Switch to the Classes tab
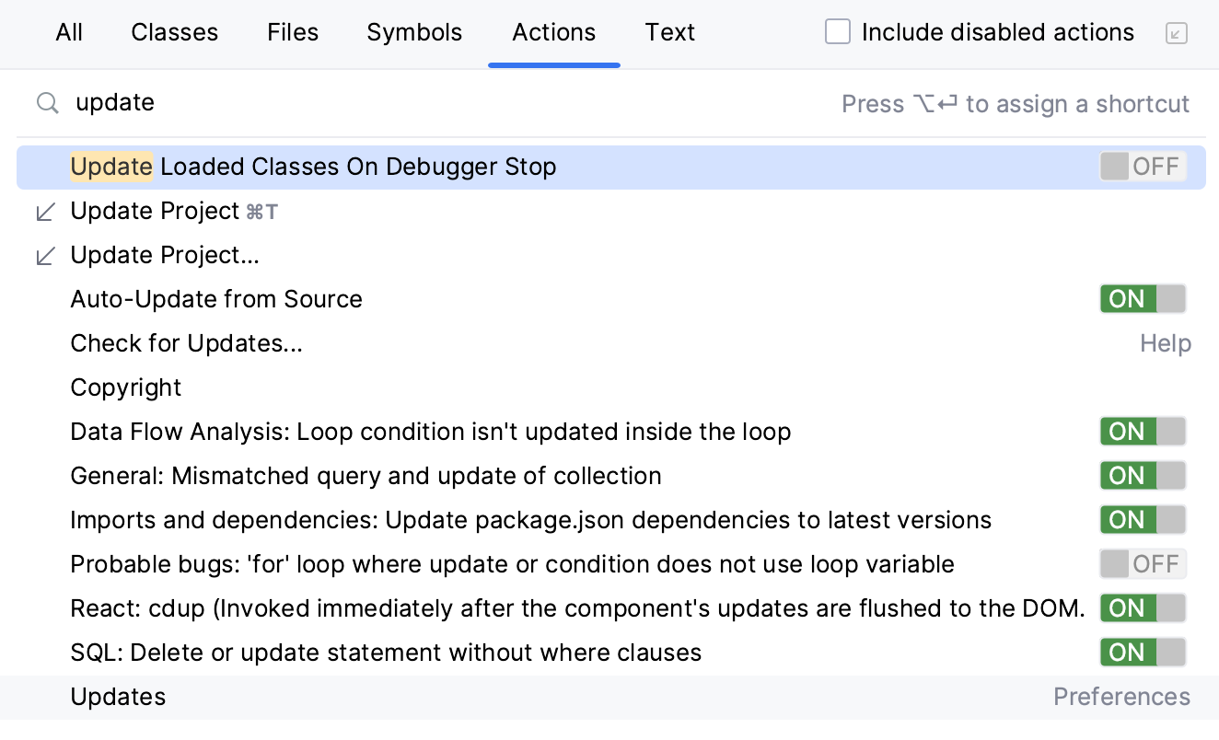The image size is (1219, 740). point(174,32)
